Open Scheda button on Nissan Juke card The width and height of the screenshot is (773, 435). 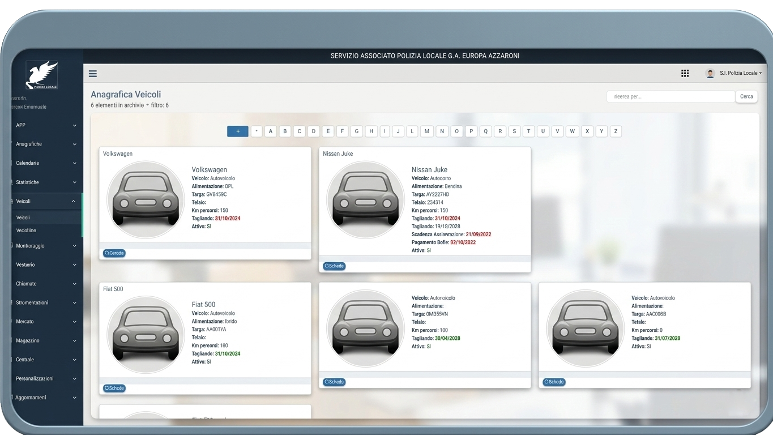point(334,266)
